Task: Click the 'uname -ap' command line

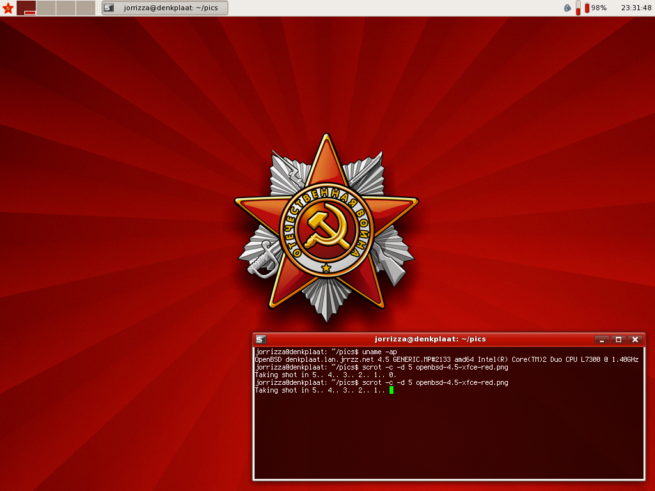Action: pos(326,352)
